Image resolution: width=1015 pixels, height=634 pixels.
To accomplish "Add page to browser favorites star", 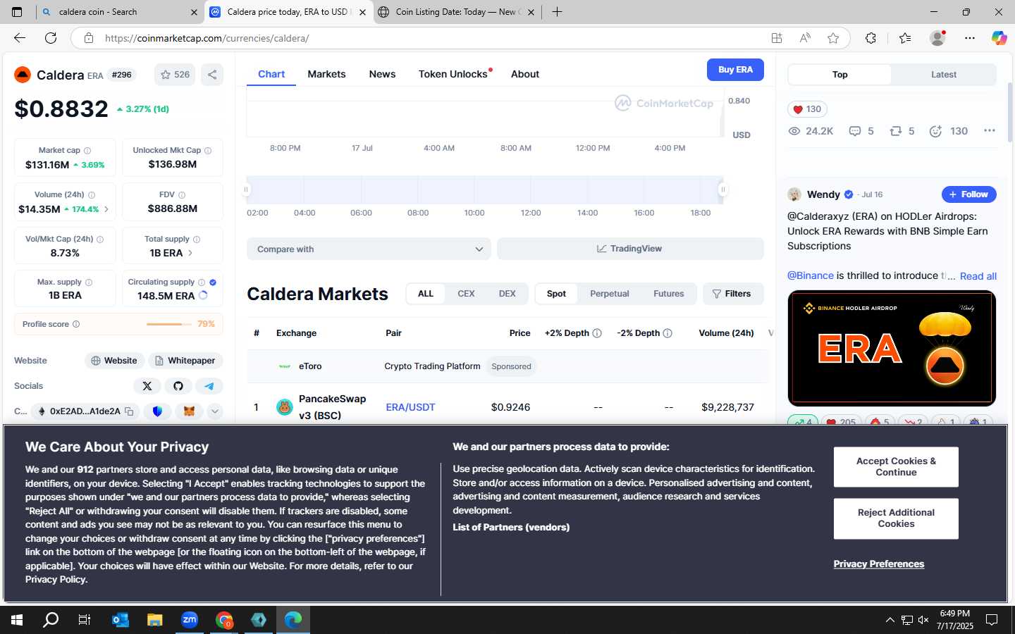I will tap(833, 38).
